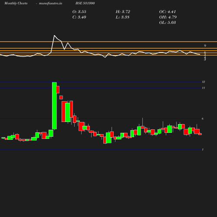Select the 'H: 3.72' high value
Image resolution: width=217 pixels, height=217 pixels.
(x=123, y=12)
